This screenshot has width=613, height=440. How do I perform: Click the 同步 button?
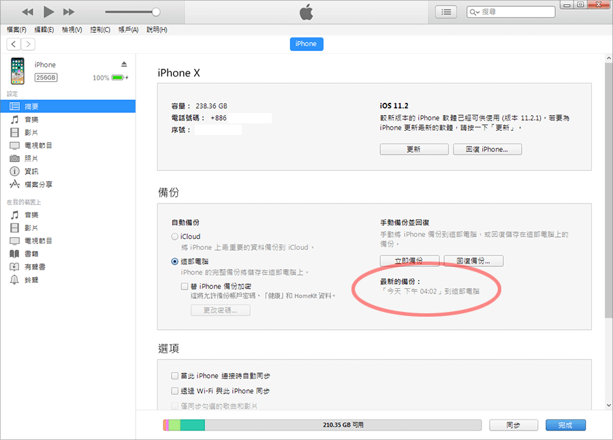(514, 425)
